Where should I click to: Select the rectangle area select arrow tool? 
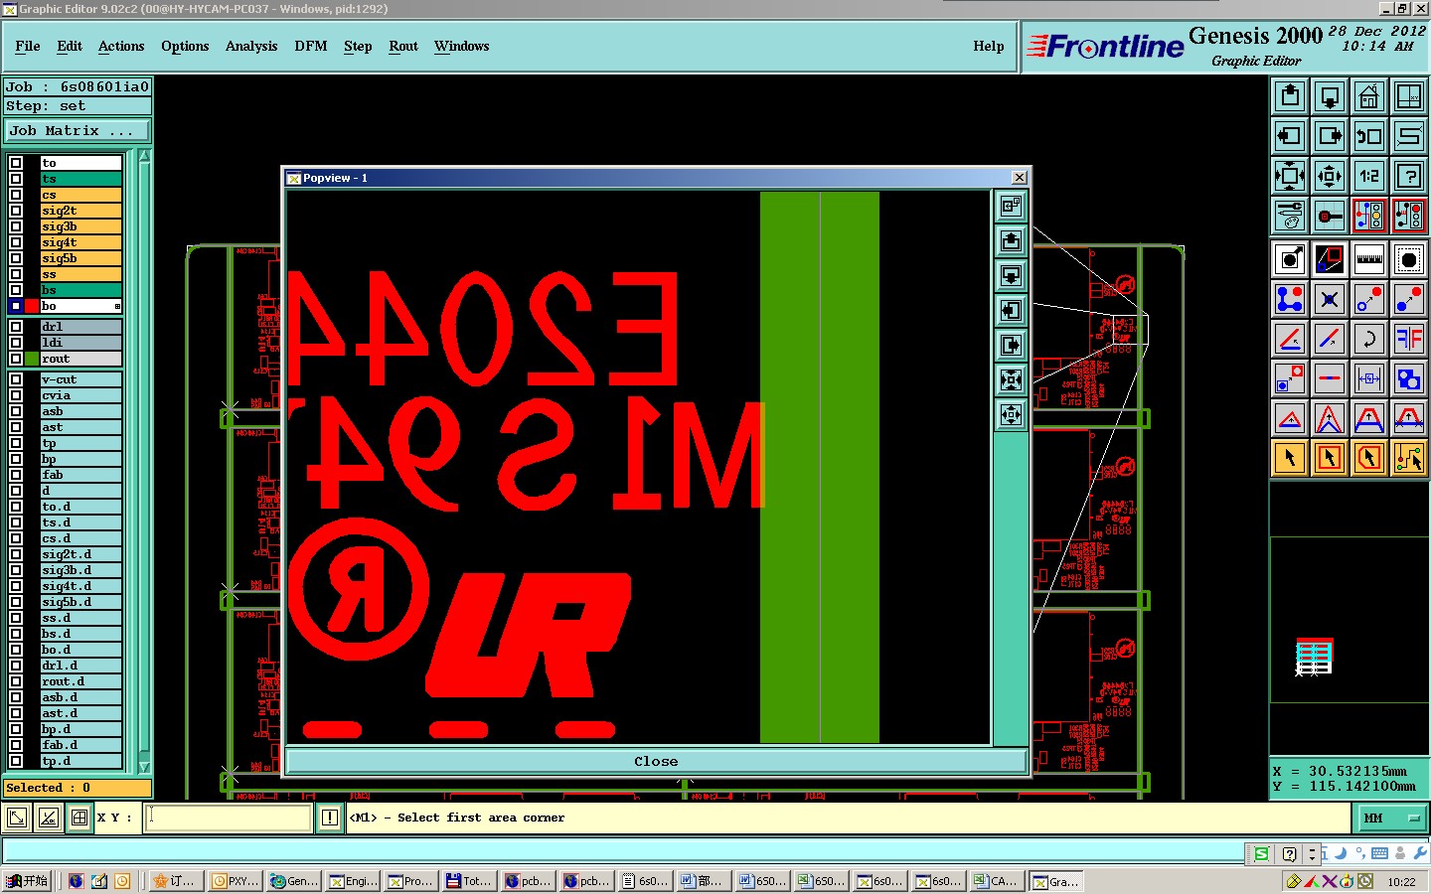tap(1330, 458)
